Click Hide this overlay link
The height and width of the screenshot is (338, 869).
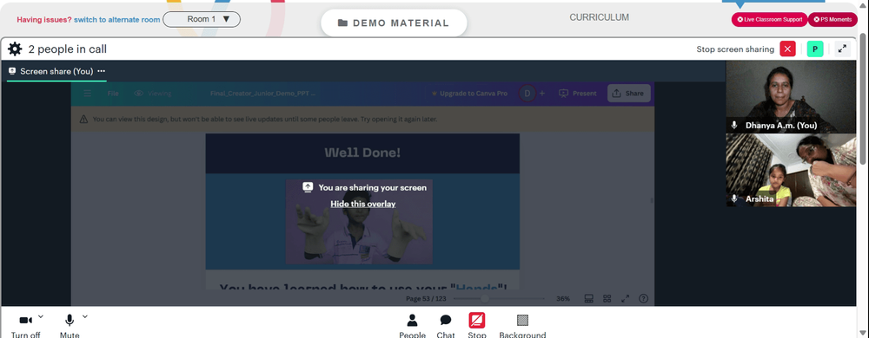[x=363, y=204]
